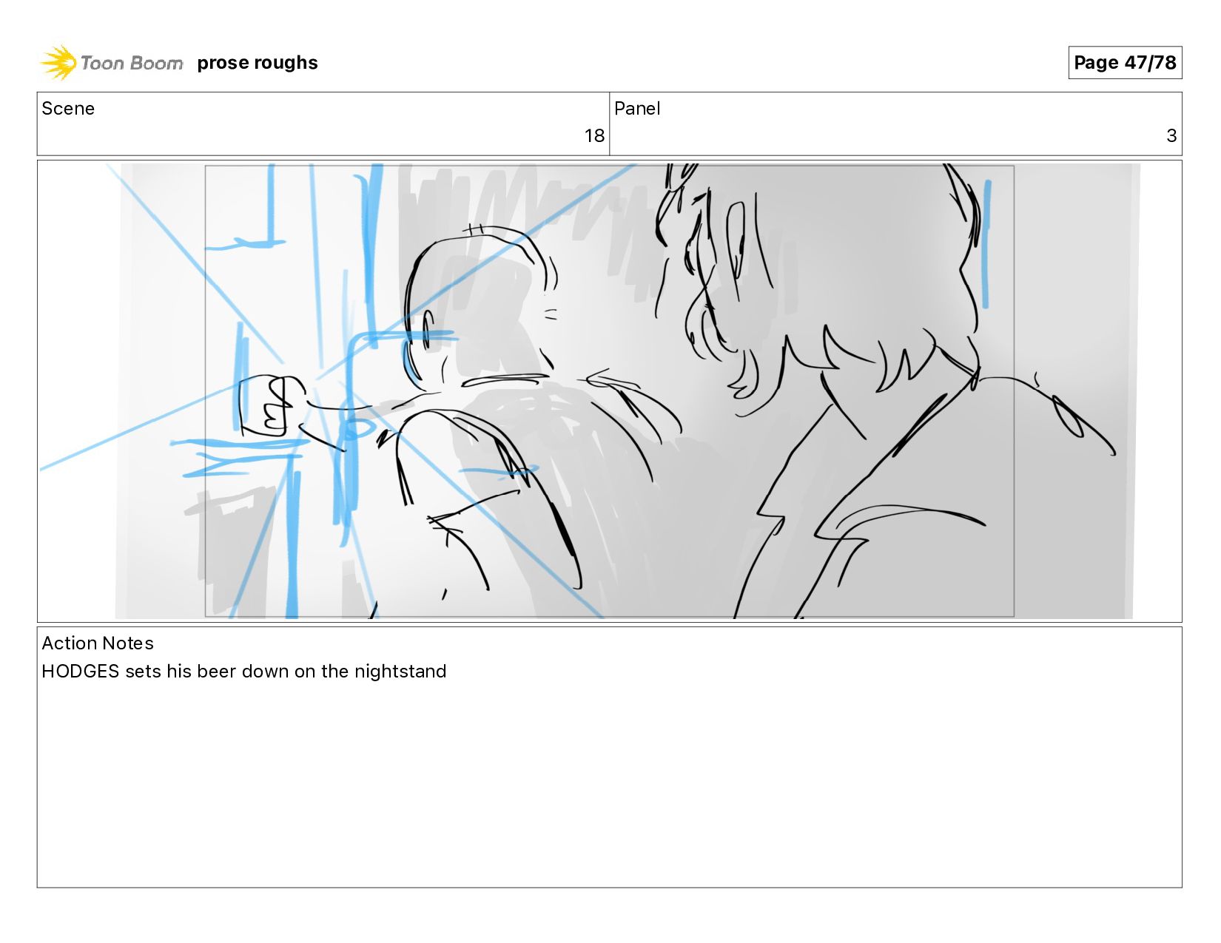Select the HODGES nightstand action note text

pos(244,672)
